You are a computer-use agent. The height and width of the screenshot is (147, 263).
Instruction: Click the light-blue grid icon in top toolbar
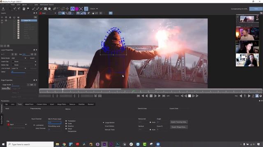pos(86,9)
